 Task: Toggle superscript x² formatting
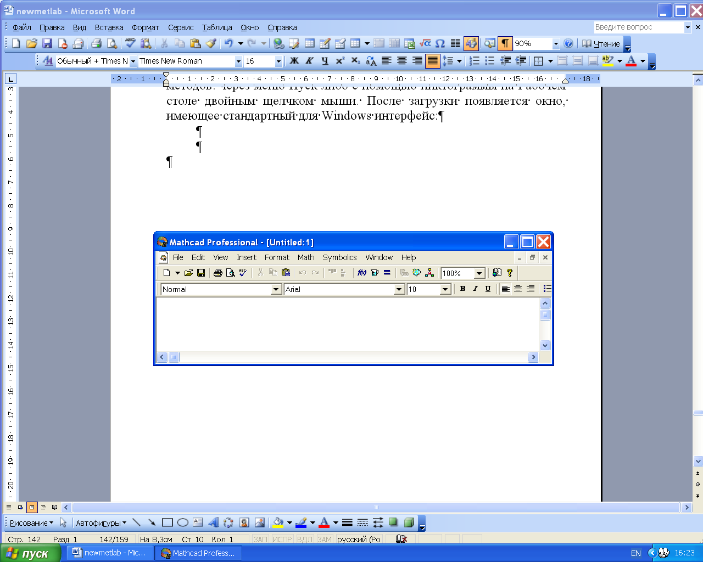pyautogui.click(x=341, y=61)
